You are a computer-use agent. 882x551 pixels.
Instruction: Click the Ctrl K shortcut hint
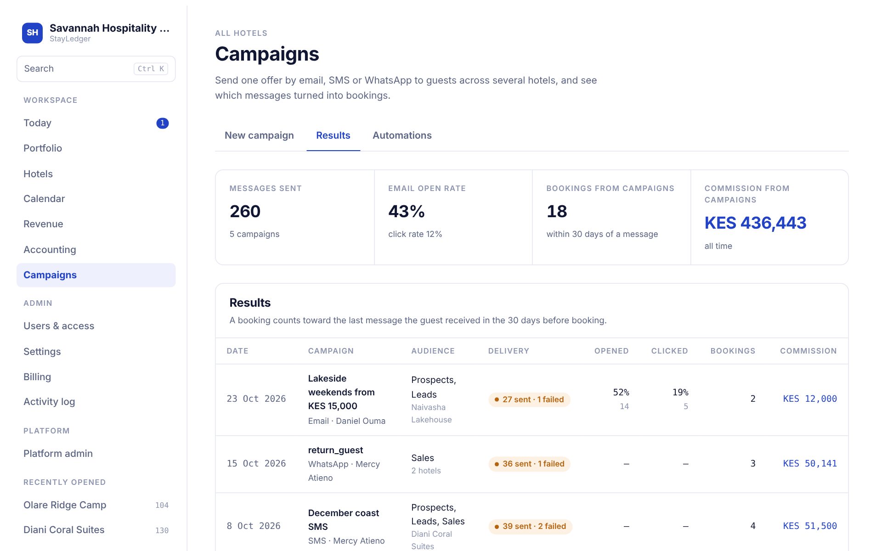[x=151, y=69]
